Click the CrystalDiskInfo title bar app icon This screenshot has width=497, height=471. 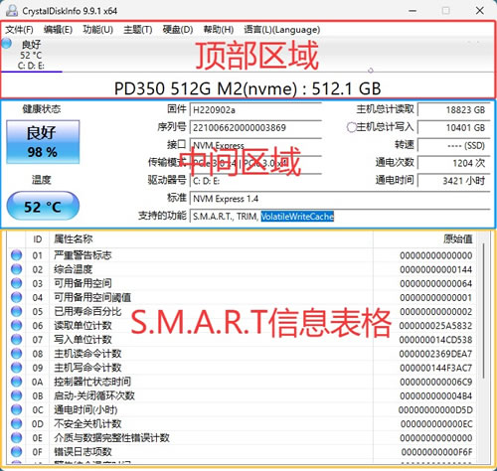[x=12, y=11]
